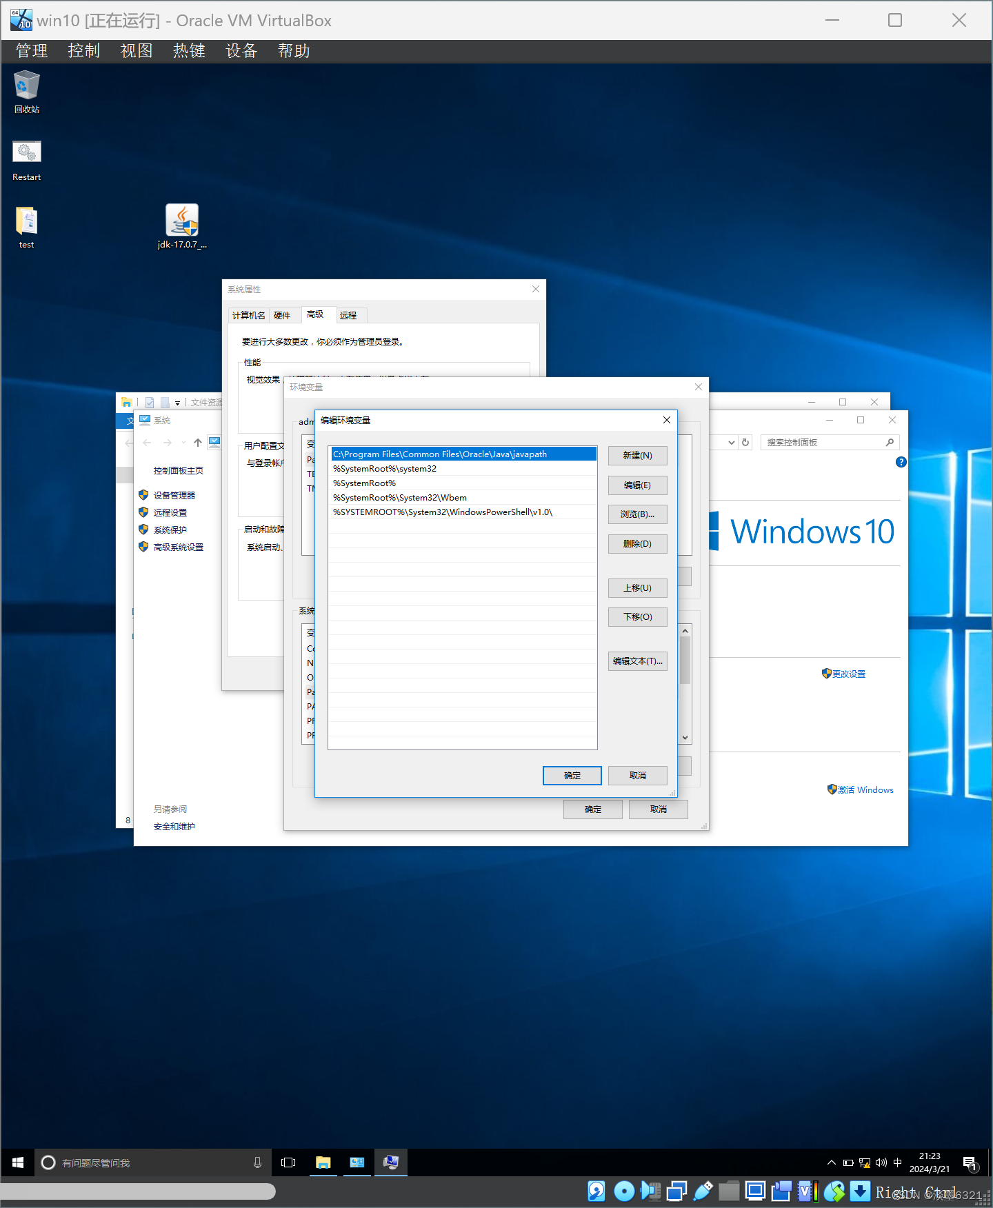Screen dimensions: 993x1208
Task: Click the 下移(O) button
Action: (x=637, y=617)
